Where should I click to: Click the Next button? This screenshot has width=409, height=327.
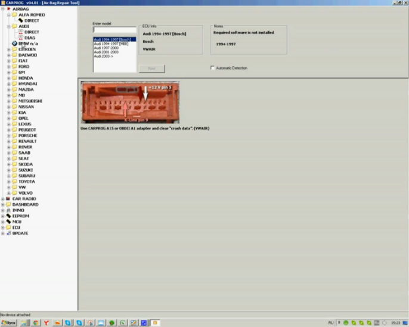[152, 68]
